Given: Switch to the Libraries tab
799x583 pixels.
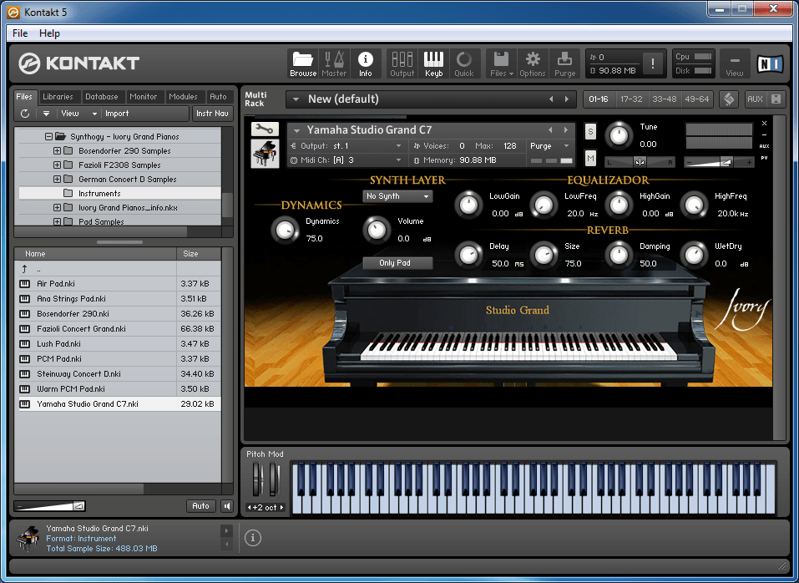Looking at the screenshot, I should [58, 97].
